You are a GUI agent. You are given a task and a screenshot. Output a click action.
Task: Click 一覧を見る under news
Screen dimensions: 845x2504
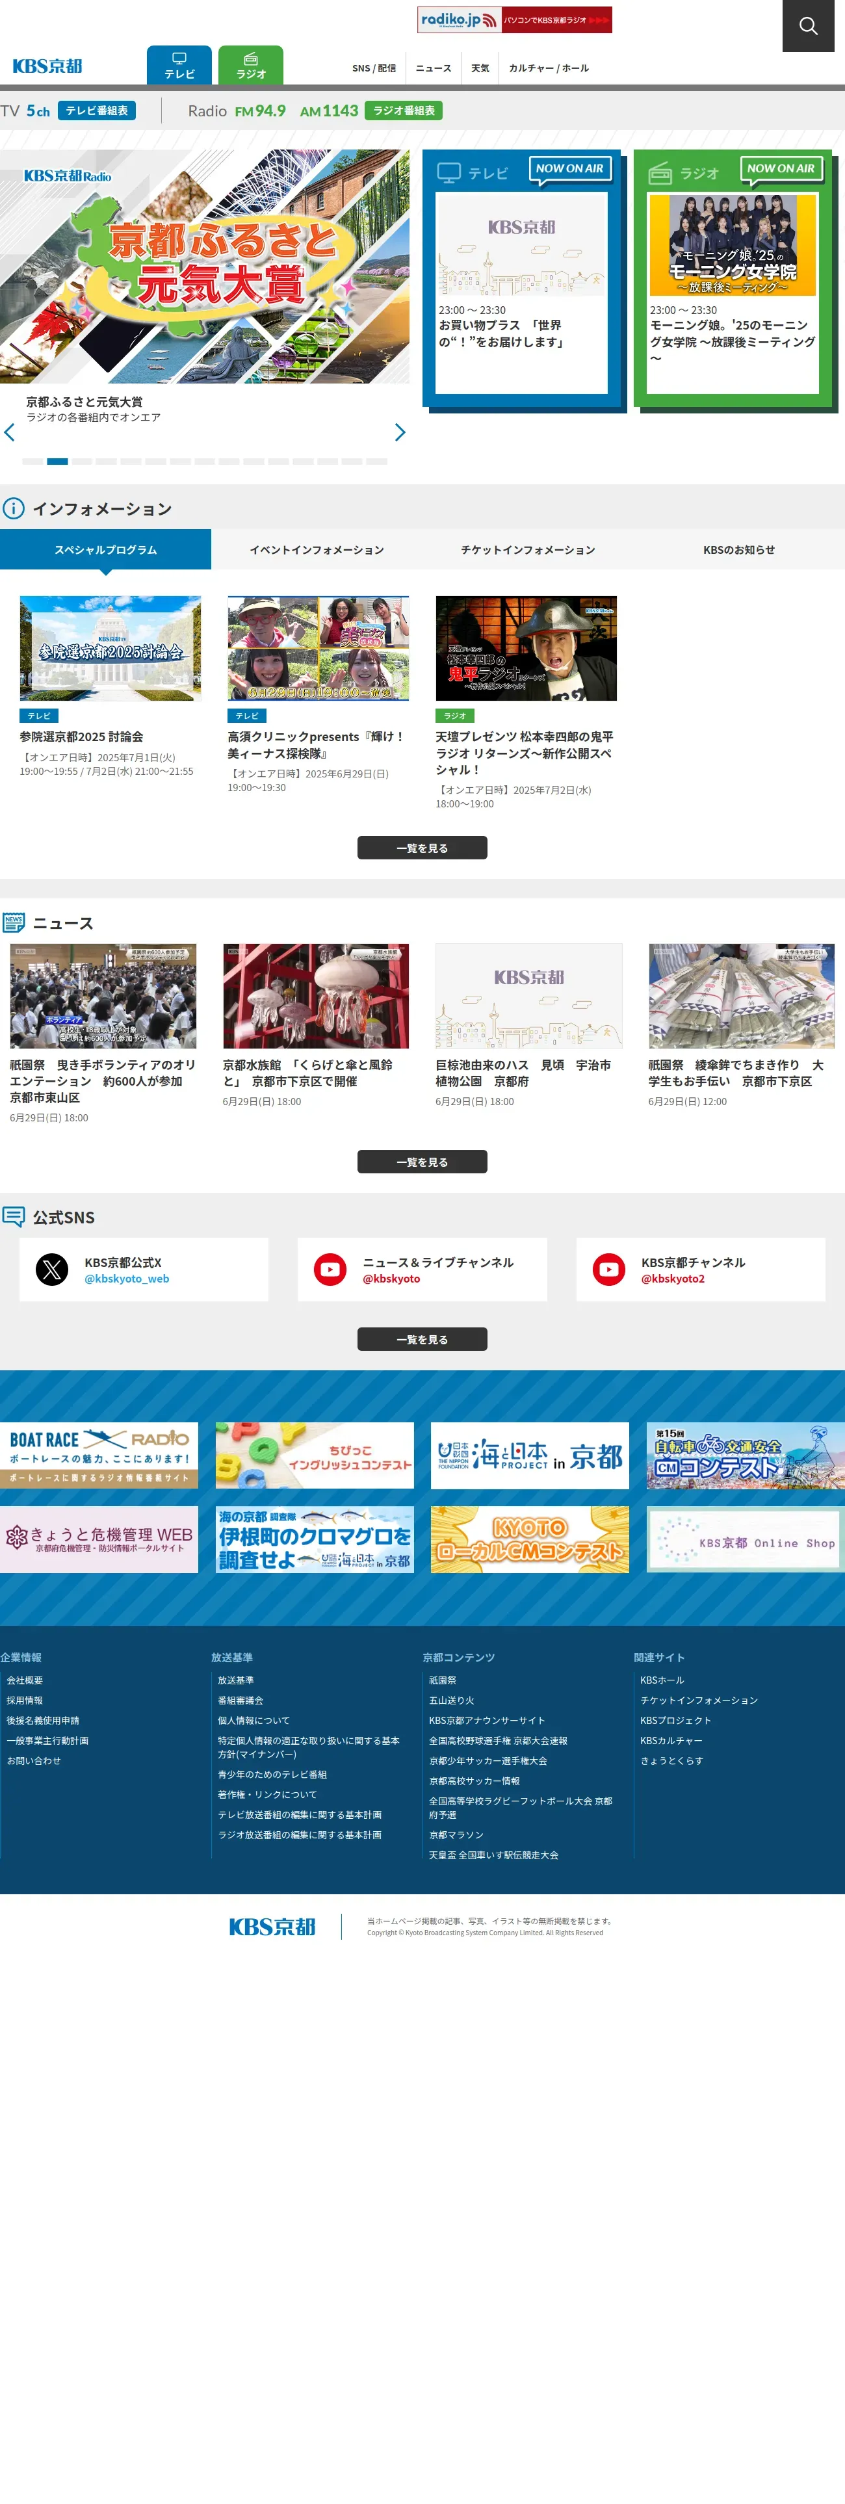[x=422, y=1162]
